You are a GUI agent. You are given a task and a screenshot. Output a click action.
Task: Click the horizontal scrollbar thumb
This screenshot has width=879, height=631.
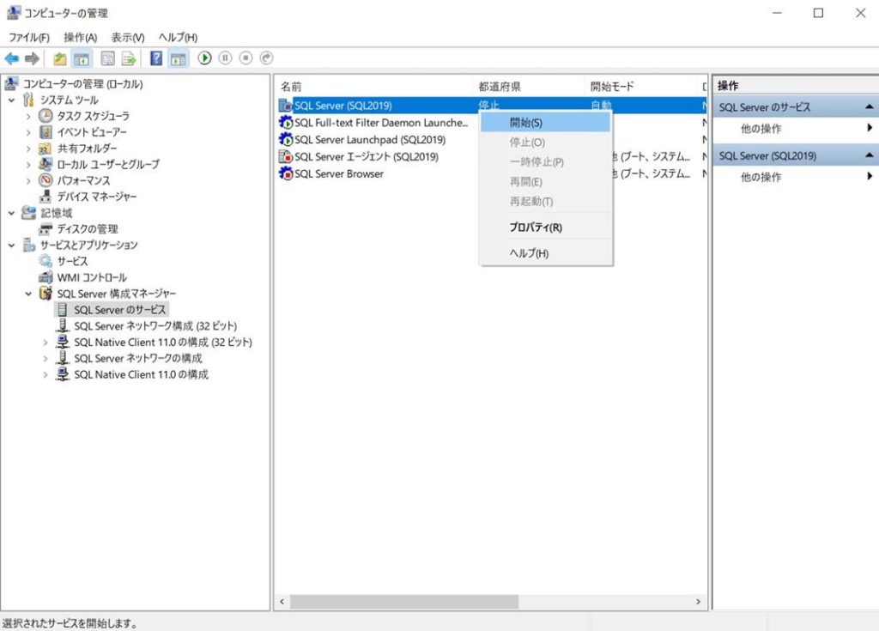coord(403,601)
